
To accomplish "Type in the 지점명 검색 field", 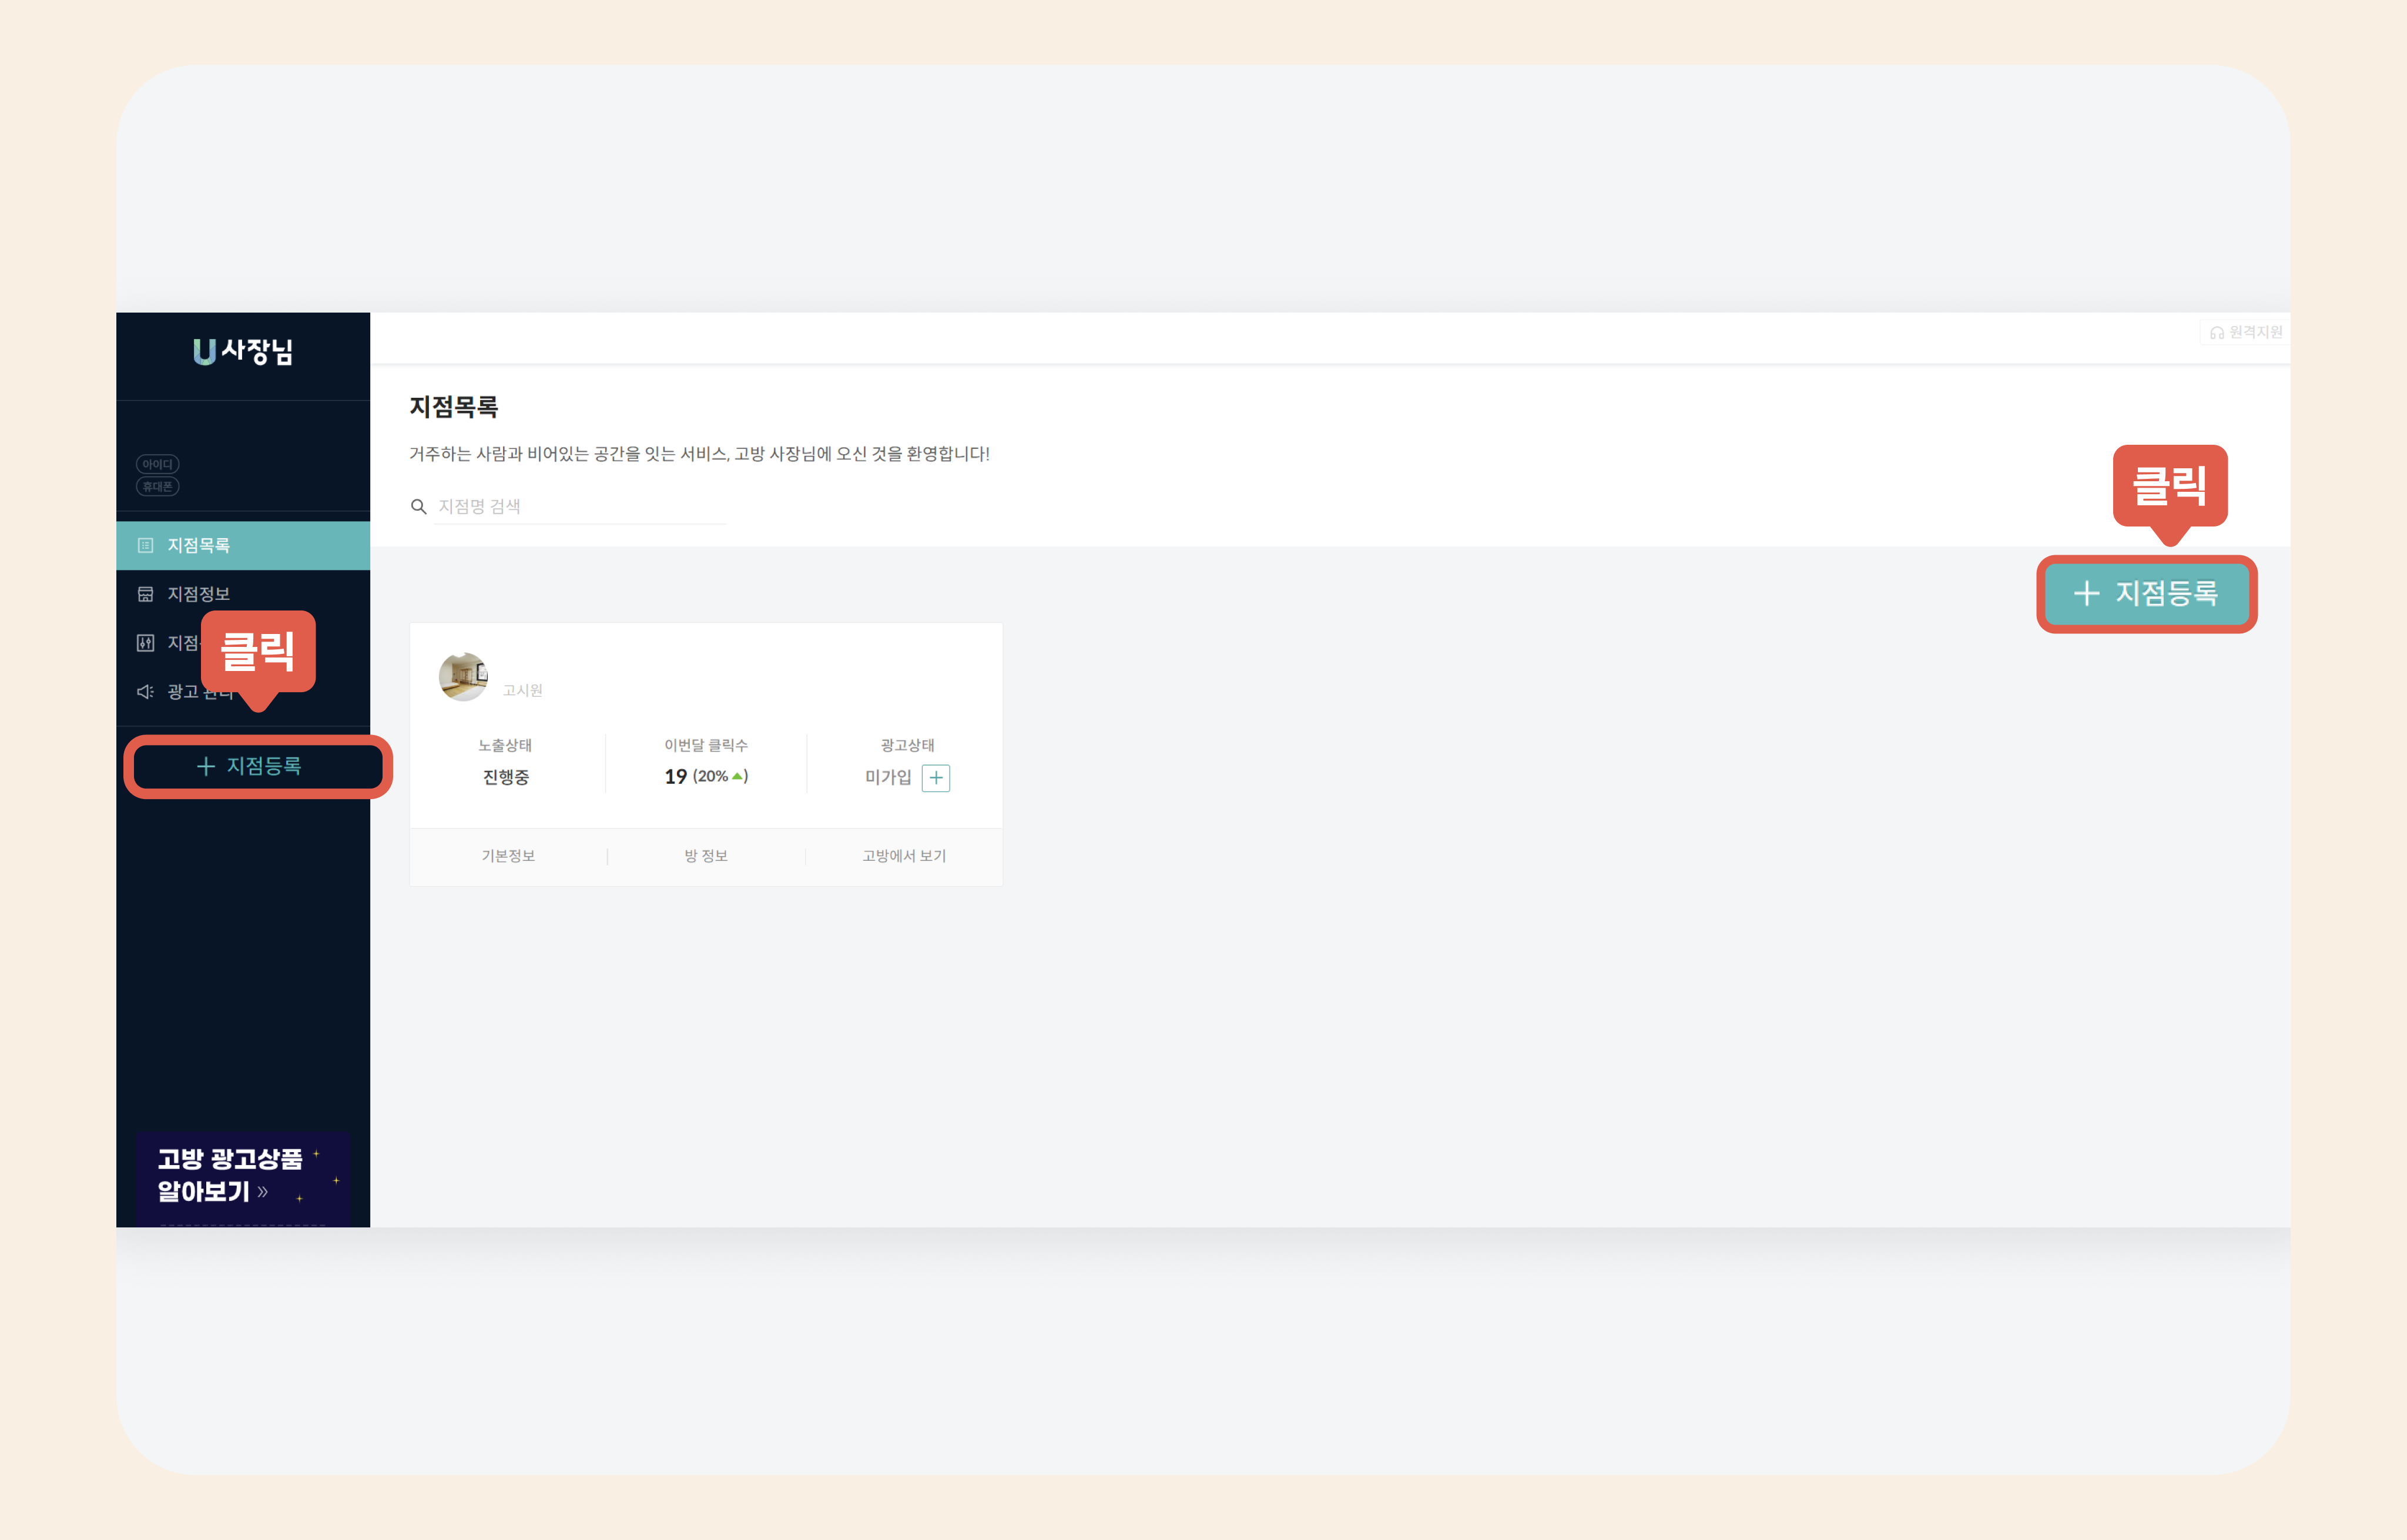I will pyautogui.click(x=579, y=507).
